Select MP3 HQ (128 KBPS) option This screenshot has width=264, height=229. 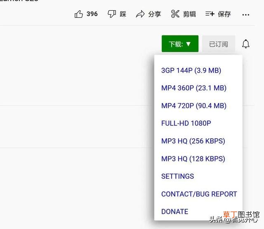point(193,159)
